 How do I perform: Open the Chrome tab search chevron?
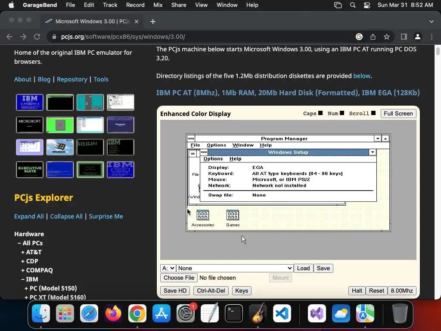click(432, 22)
